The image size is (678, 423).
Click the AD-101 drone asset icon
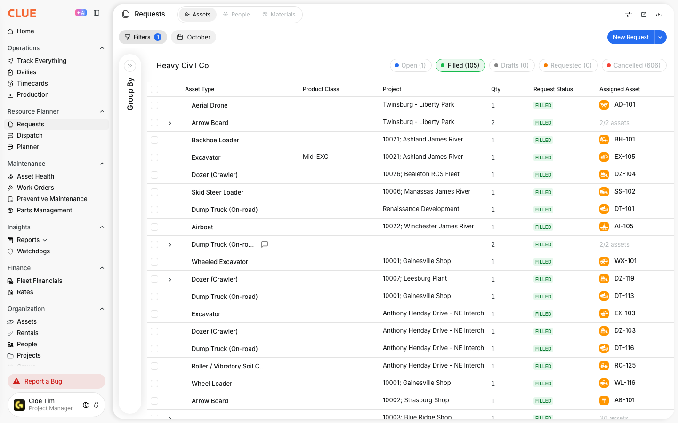click(604, 105)
